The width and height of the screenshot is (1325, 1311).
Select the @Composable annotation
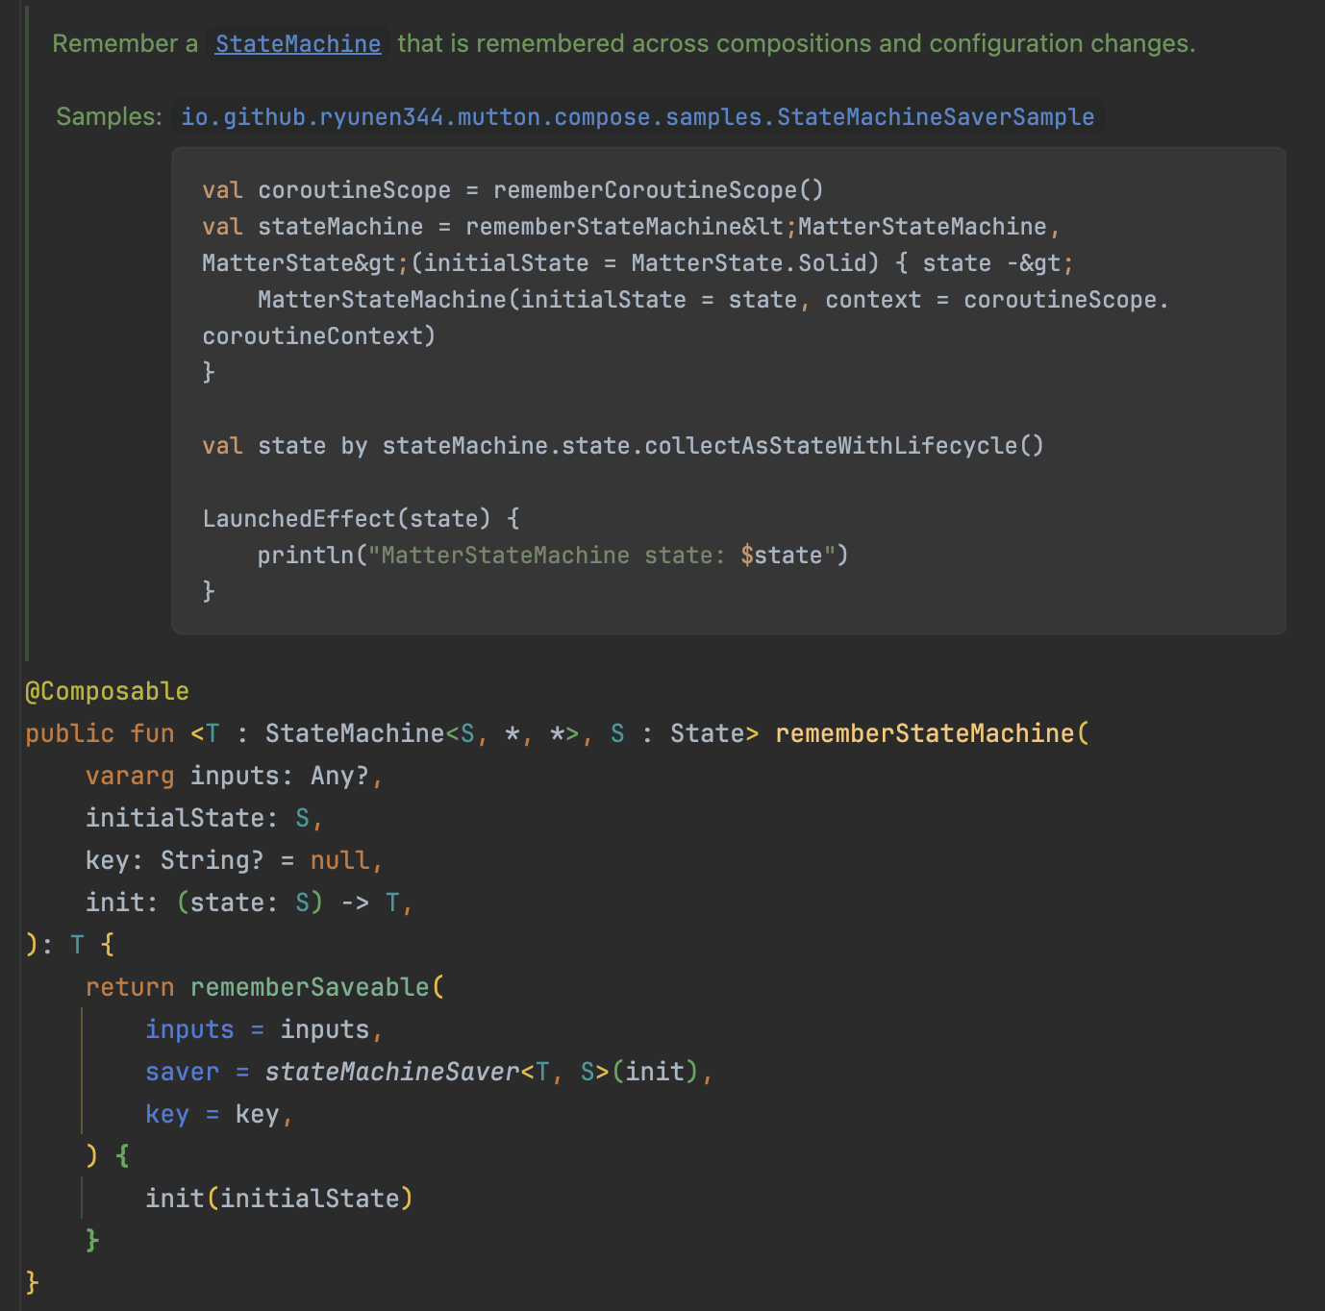(107, 689)
